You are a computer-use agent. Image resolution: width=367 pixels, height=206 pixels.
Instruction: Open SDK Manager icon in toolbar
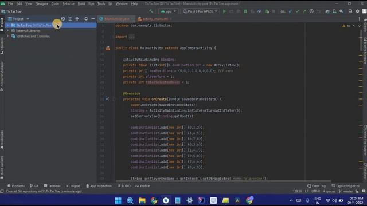(x=342, y=11)
